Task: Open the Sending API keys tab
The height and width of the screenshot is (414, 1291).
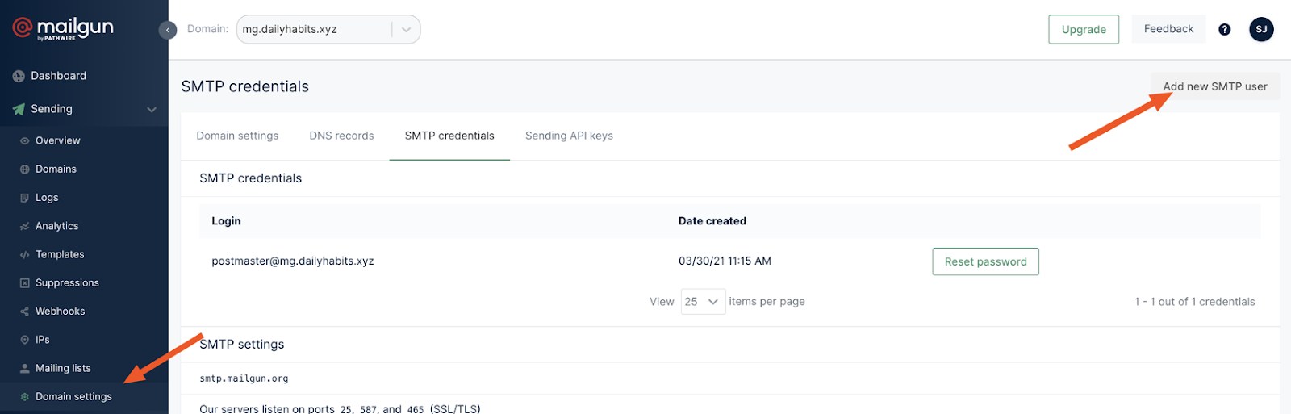Action: pos(569,136)
